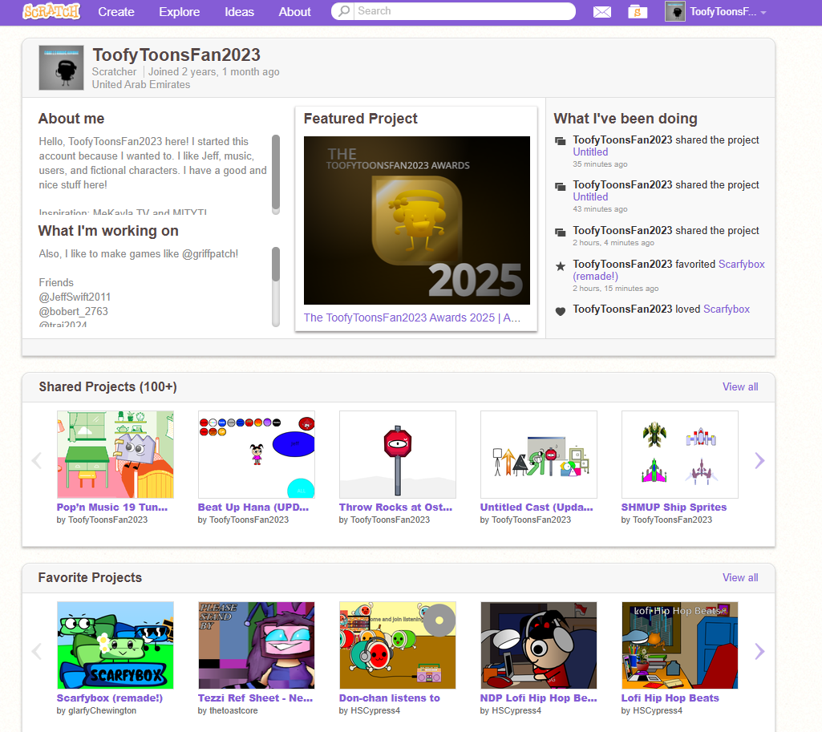Image resolution: width=822 pixels, height=732 pixels.
Task: Open Throw Rocks at Ost... title link
Action: (x=396, y=508)
